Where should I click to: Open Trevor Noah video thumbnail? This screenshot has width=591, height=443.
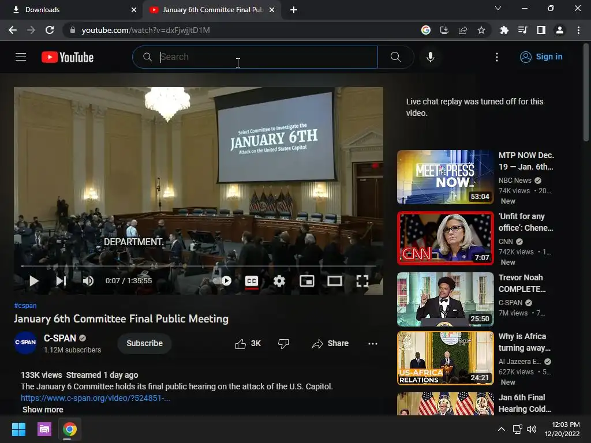[445, 299]
